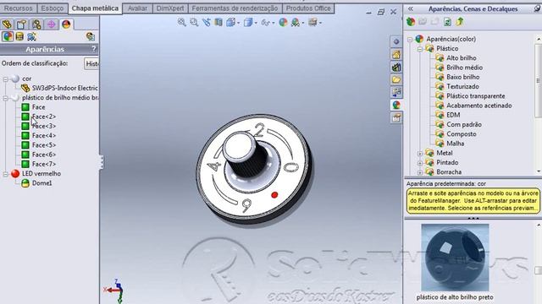The width and height of the screenshot is (542, 304).
Task: Collapse plástico de brilho médio node
Action: [5, 98]
